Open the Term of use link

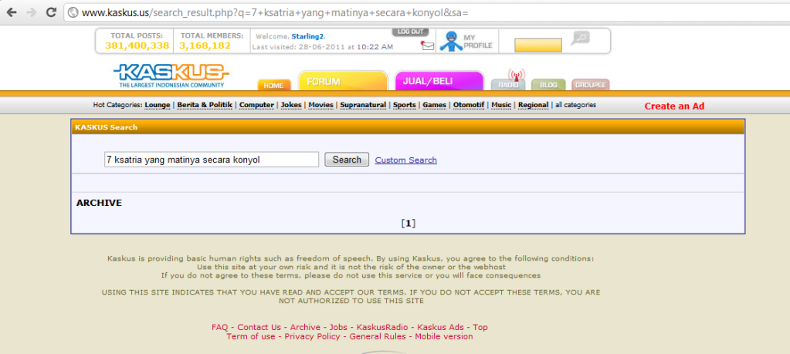pos(251,336)
